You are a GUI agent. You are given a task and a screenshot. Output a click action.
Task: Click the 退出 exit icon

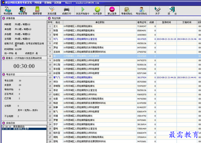point(172,11)
